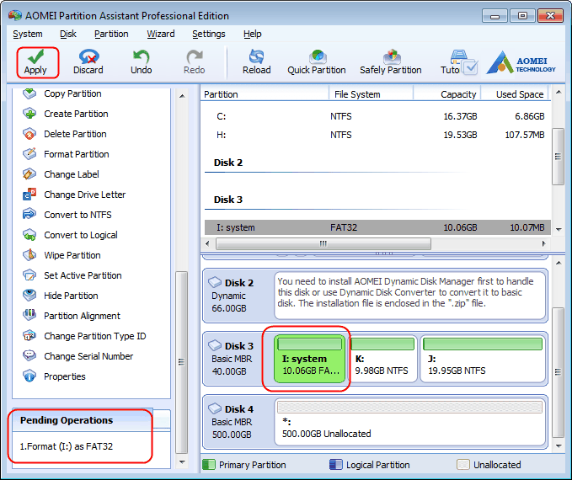Open the System menu

point(28,34)
